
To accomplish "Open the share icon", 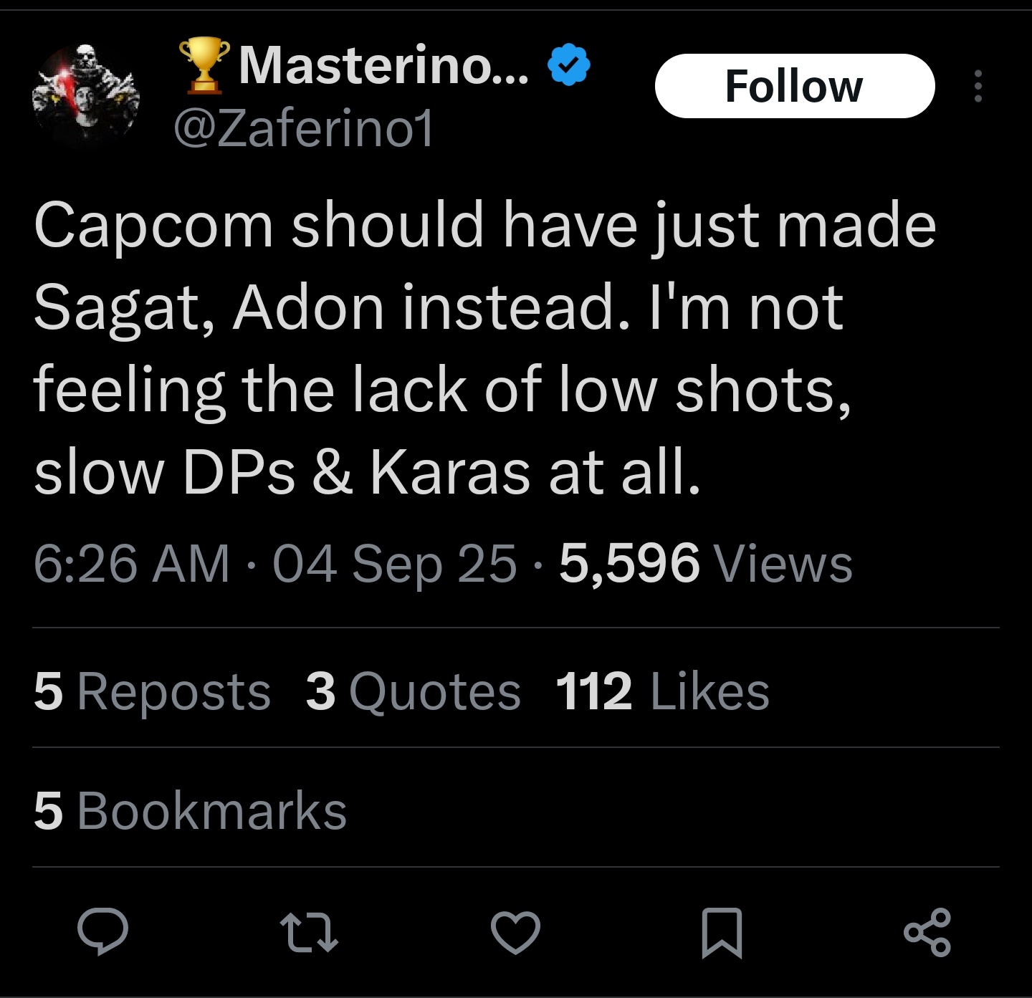I will point(927,932).
